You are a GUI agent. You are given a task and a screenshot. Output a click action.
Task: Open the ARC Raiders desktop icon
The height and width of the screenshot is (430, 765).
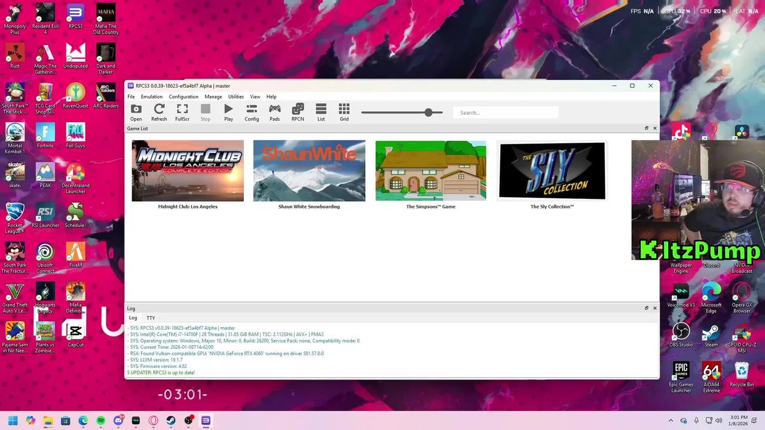[106, 96]
